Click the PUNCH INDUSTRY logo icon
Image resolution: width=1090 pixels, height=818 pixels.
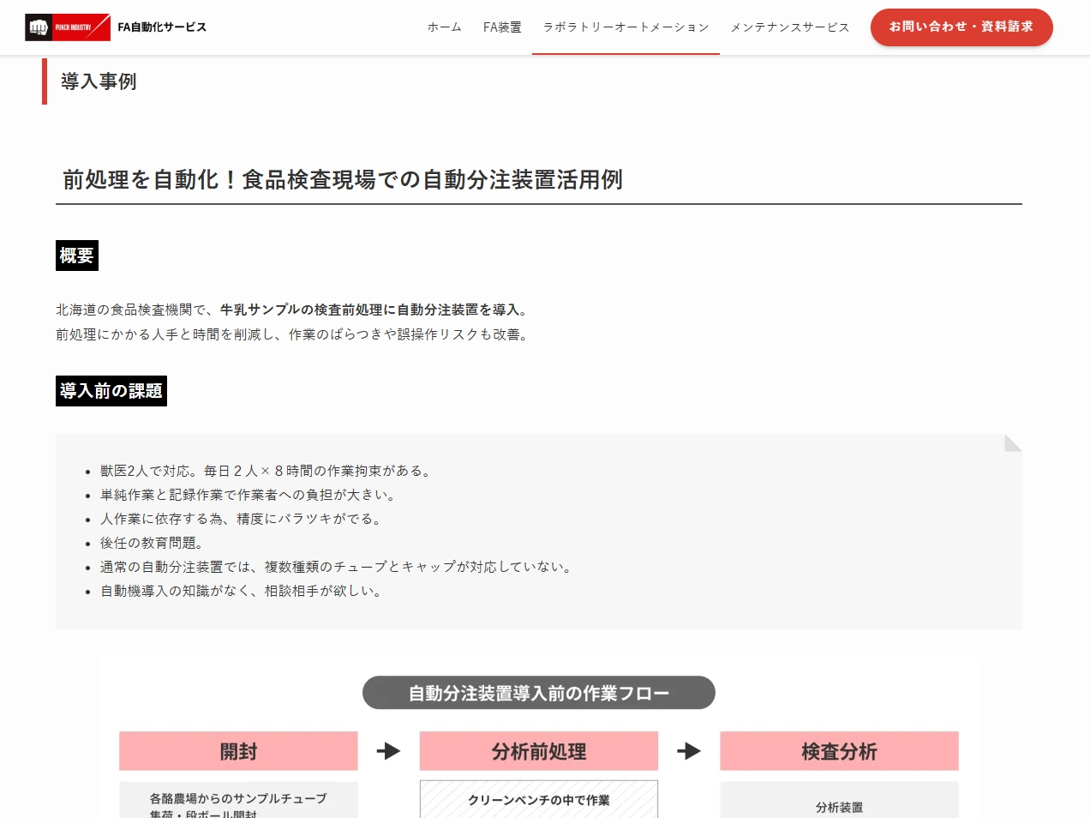39,27
